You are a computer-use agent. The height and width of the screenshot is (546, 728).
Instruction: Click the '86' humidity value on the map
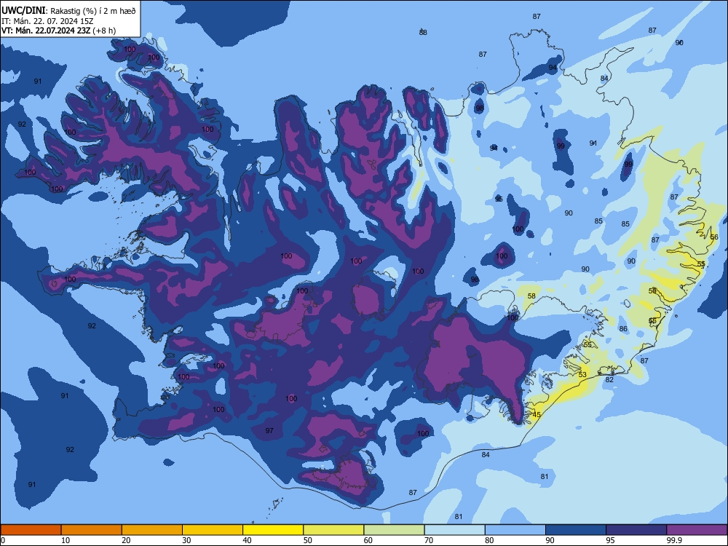[623, 329]
